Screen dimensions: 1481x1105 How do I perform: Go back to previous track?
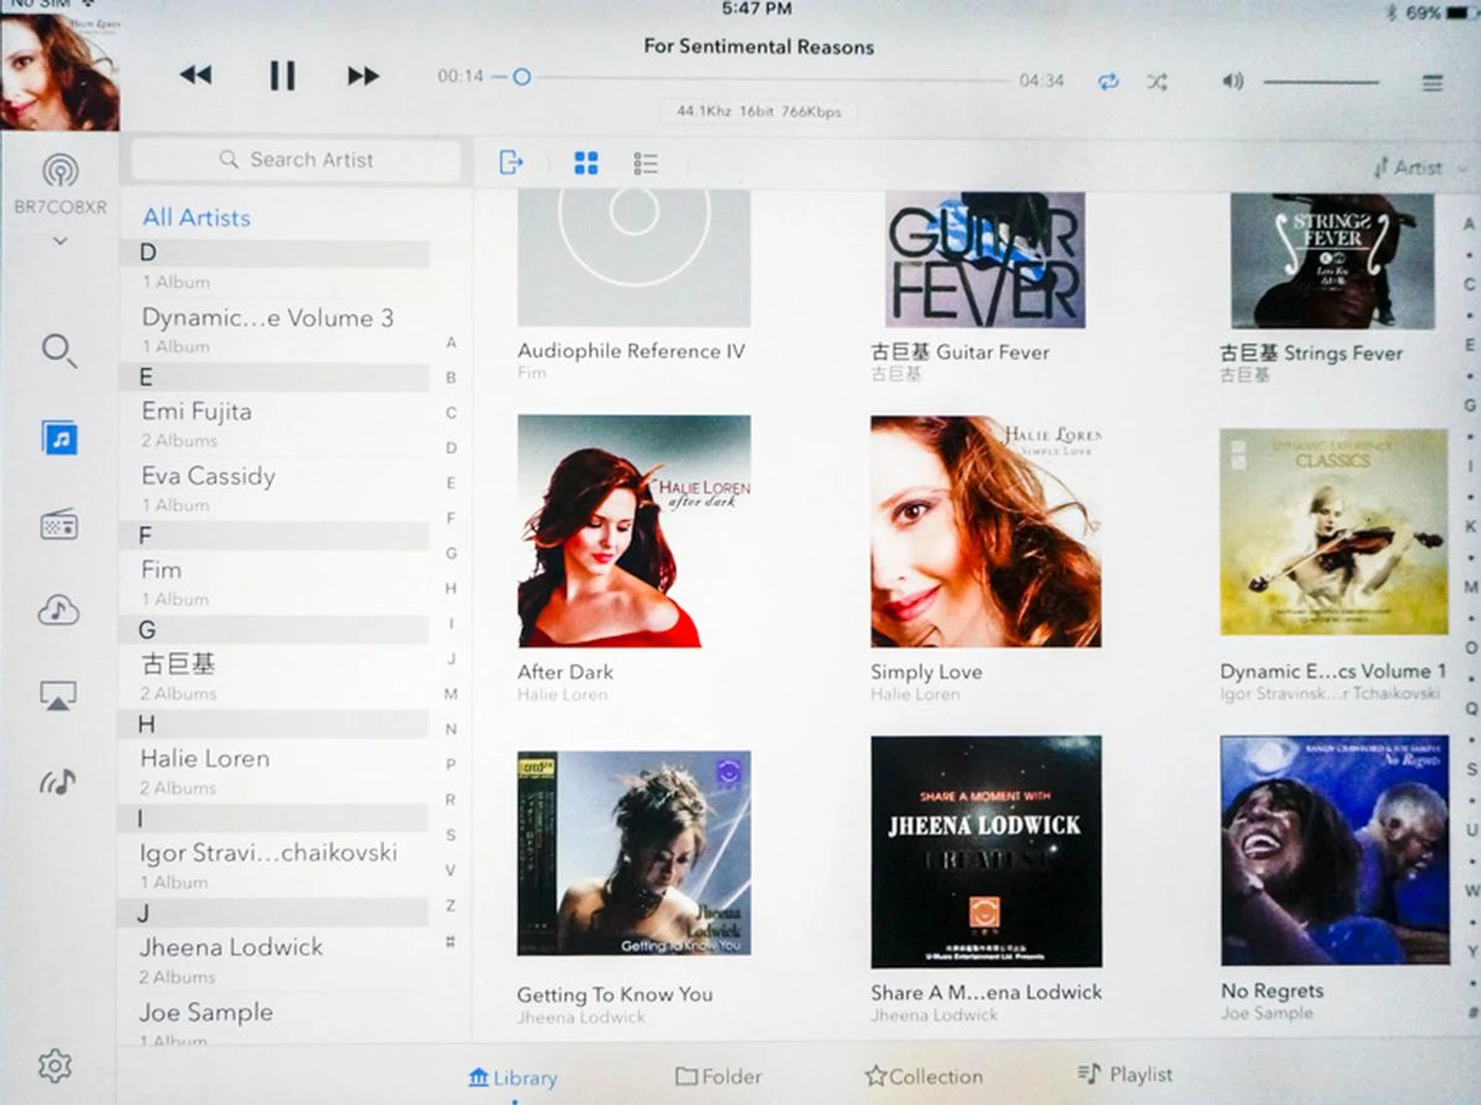[196, 76]
